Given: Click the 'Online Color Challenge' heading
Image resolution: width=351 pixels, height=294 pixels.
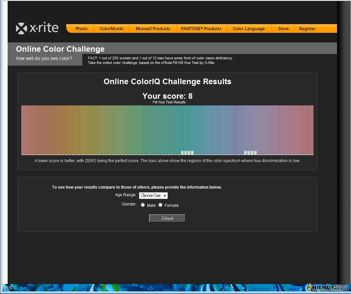Looking at the screenshot, I should coord(60,49).
